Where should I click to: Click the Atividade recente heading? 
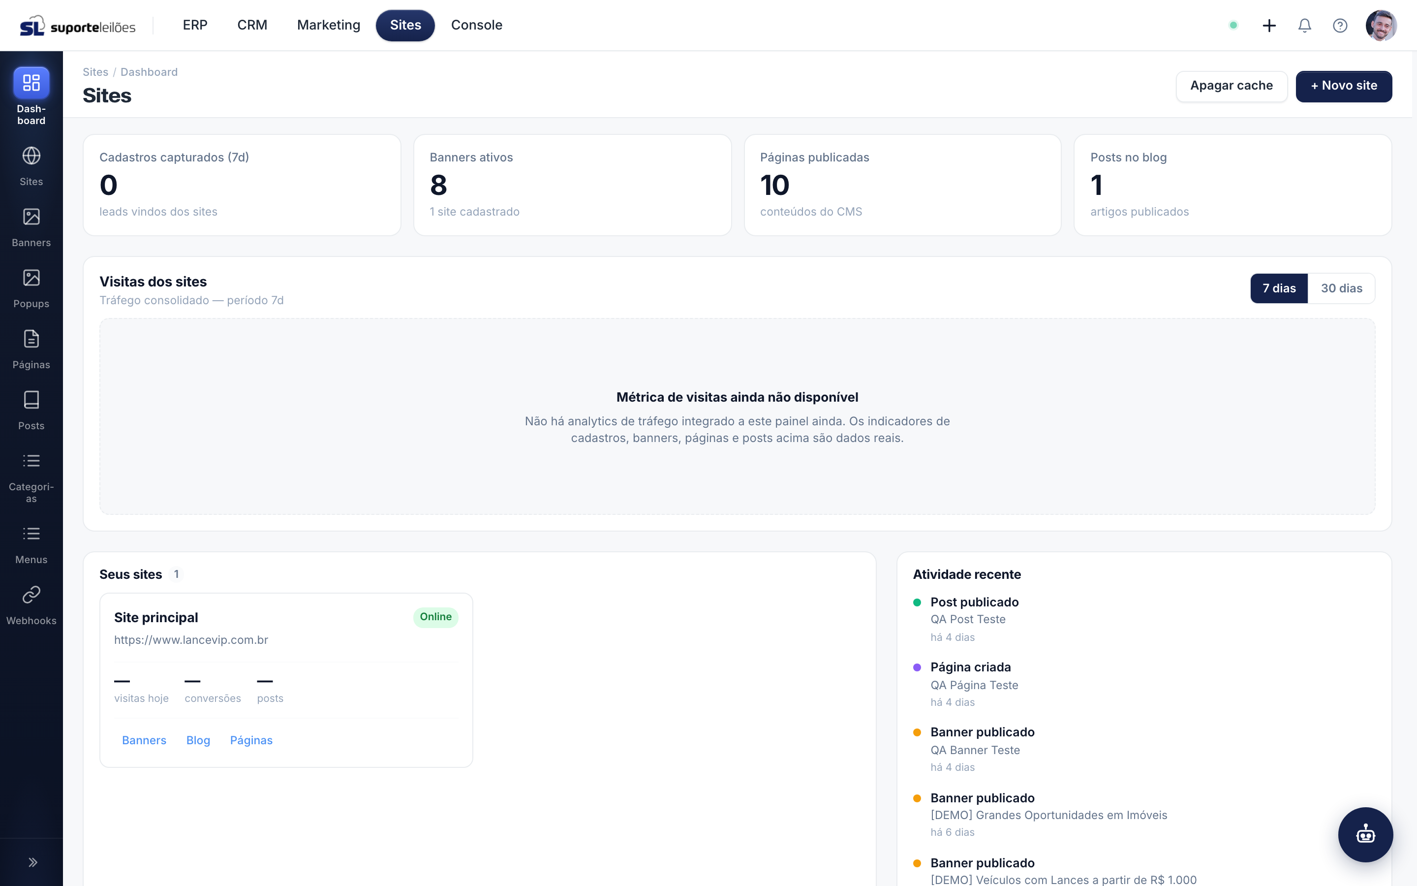[967, 574]
